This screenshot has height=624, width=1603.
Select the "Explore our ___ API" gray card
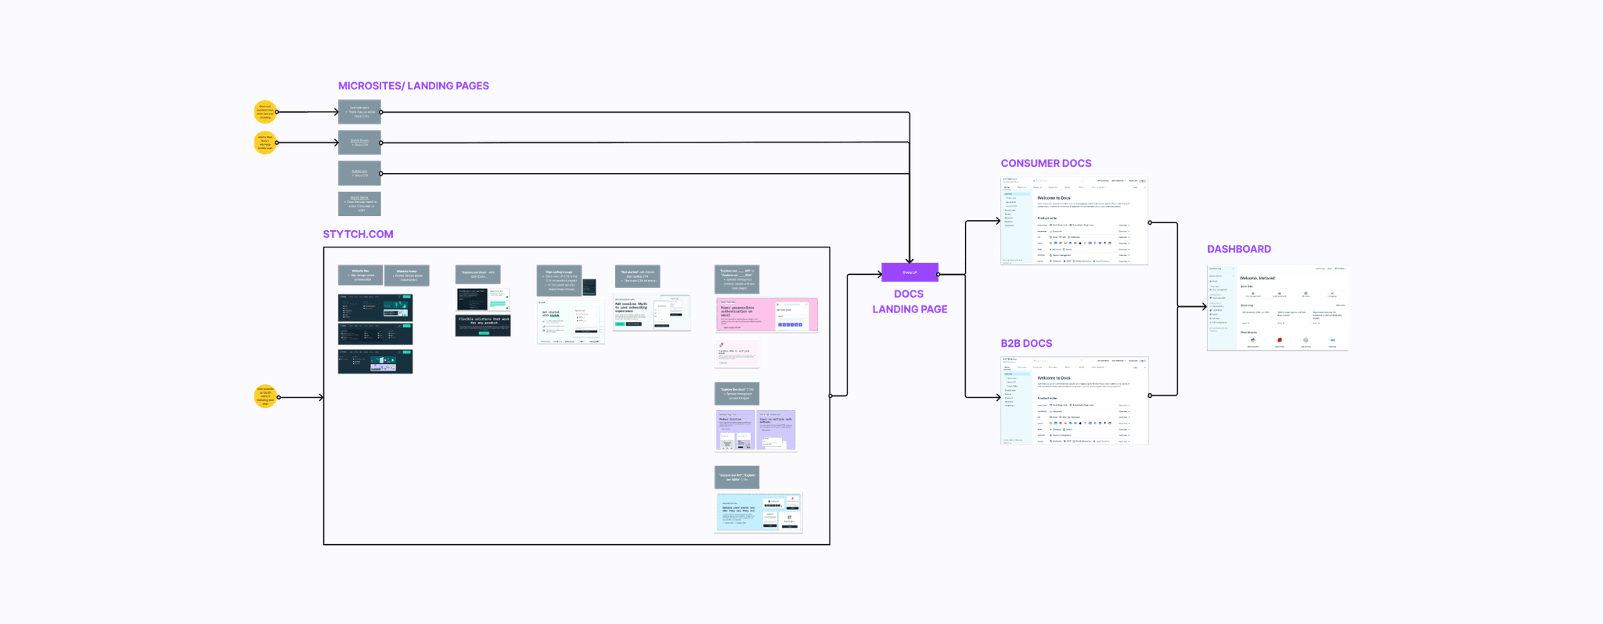point(737,280)
